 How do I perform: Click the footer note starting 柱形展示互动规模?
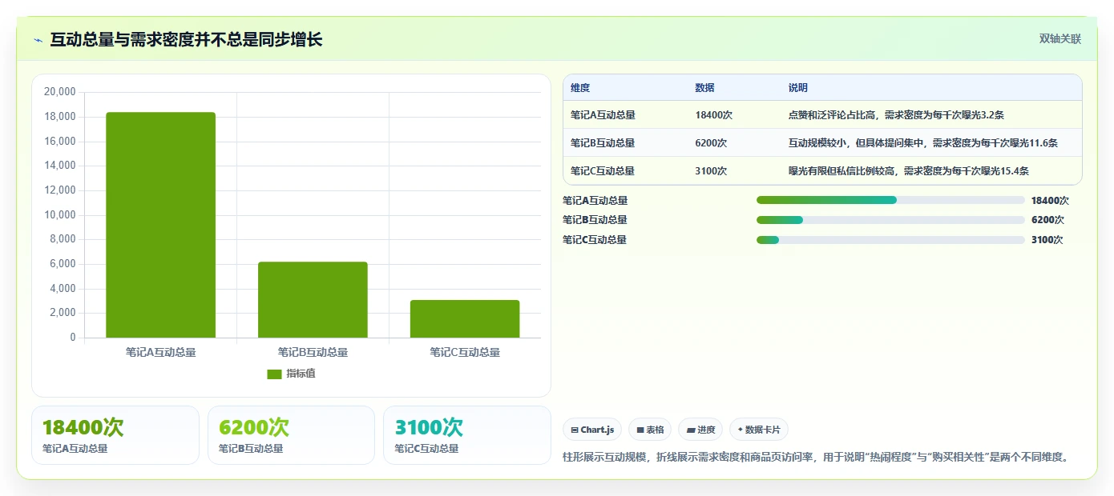coord(817,458)
